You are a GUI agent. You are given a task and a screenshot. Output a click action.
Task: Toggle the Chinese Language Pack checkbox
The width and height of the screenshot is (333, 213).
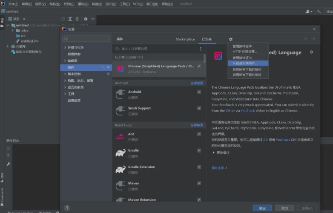[199, 66]
